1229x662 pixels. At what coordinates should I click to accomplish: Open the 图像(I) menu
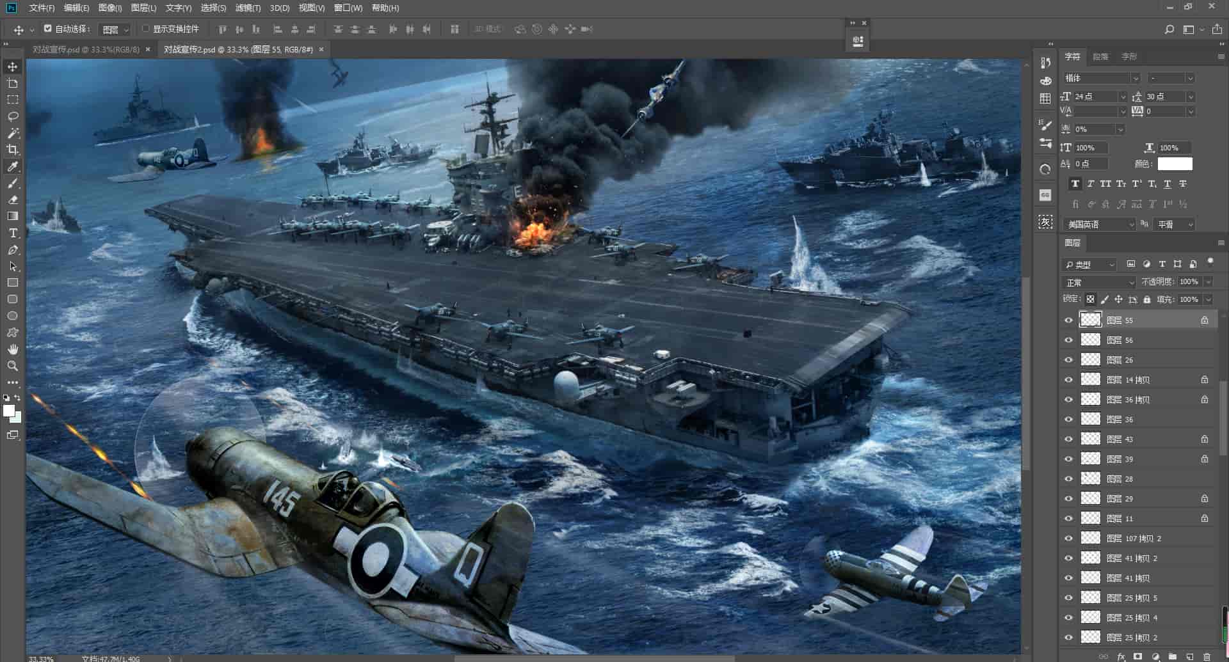click(110, 8)
